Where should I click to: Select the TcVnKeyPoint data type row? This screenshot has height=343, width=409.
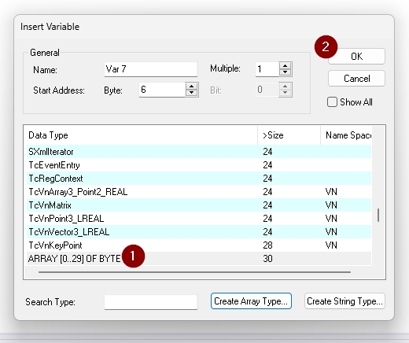tap(199, 245)
